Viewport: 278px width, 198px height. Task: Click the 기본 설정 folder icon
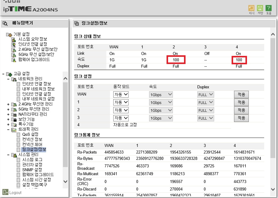coord(9,35)
